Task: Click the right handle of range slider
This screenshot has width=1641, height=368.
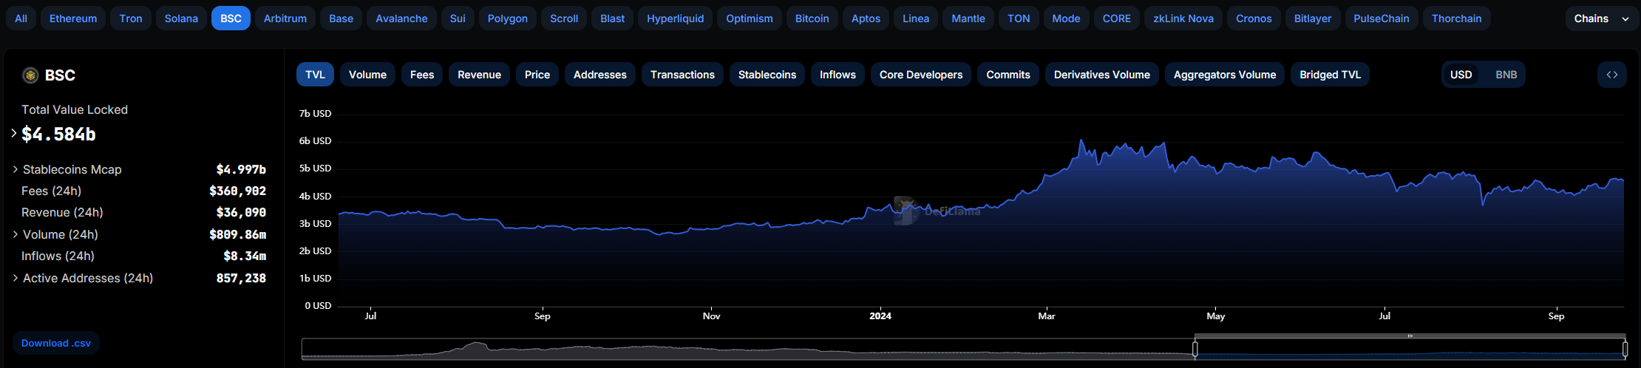Action: pos(1625,349)
